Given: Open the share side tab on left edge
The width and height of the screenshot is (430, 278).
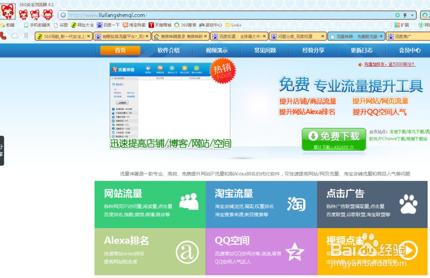Looking at the screenshot, I should tap(2, 150).
